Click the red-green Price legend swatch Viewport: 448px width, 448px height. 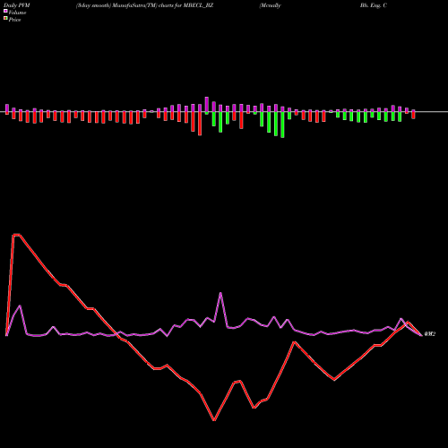tap(5, 19)
